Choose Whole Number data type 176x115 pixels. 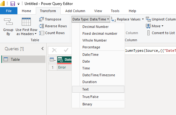(x=98, y=40)
